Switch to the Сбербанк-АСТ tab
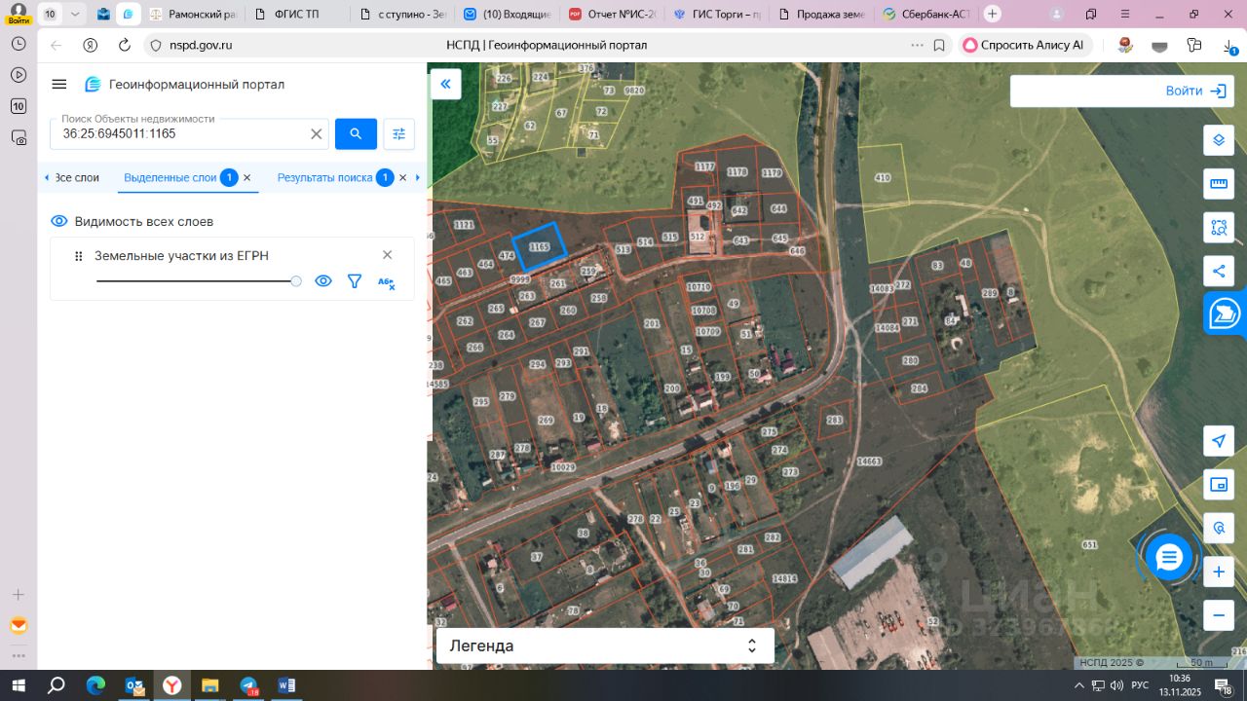 [x=927, y=15]
